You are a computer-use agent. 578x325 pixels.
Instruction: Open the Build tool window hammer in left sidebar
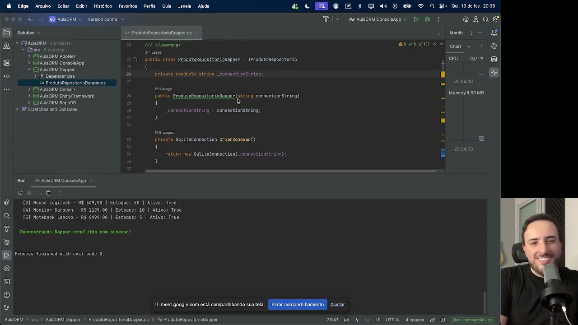coord(6,229)
